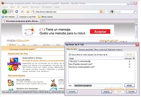141x97 pixels.
Task: Open the Marcadores menu
Action: click(x=35, y=7)
